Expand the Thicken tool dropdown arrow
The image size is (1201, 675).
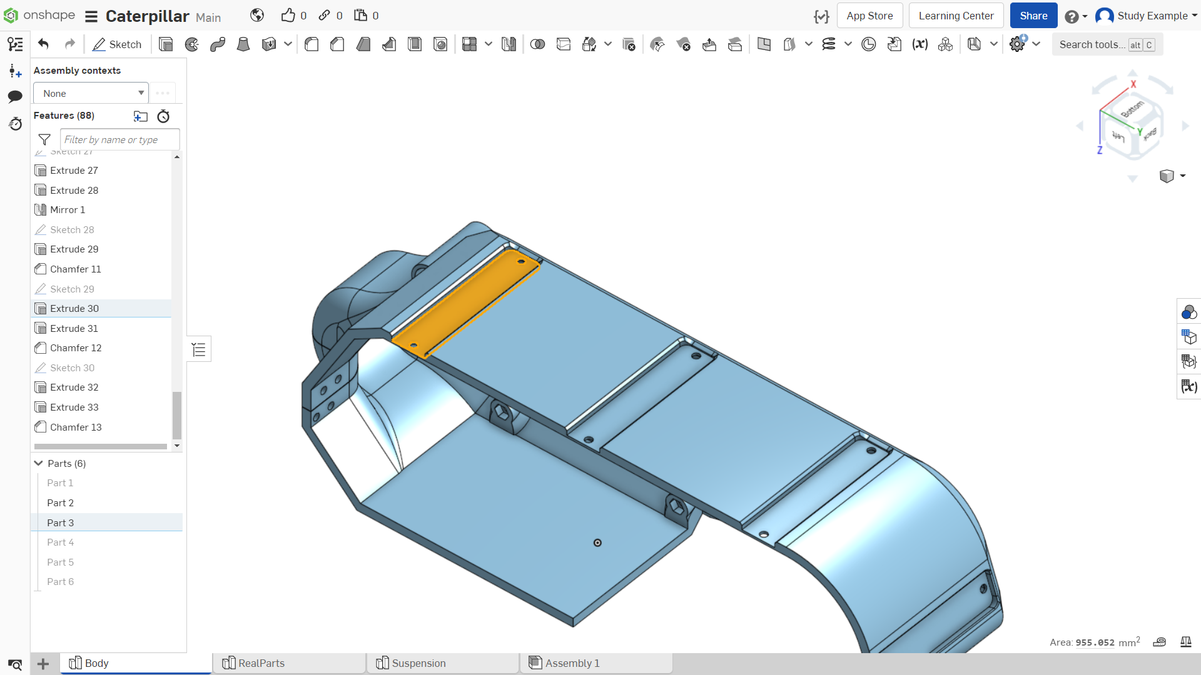tap(288, 44)
